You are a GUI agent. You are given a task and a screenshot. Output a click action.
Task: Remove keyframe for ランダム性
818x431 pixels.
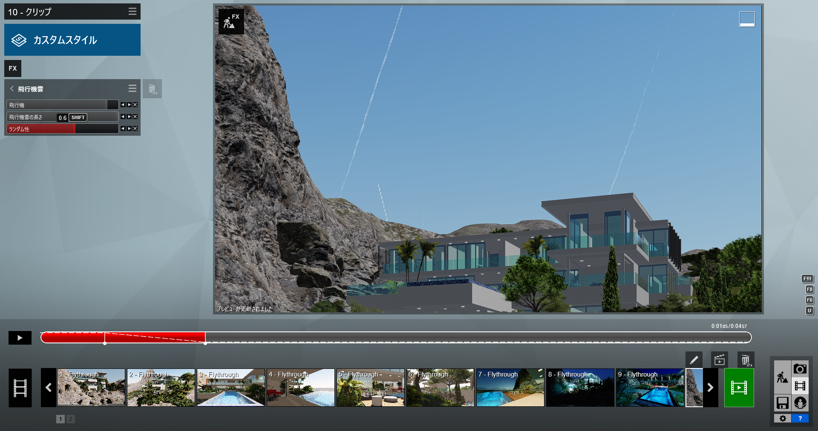(135, 128)
